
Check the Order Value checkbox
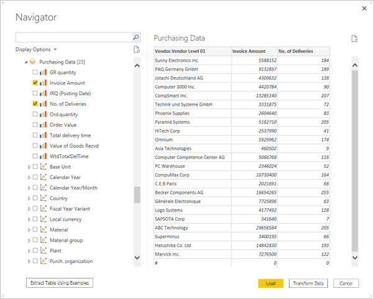35,124
